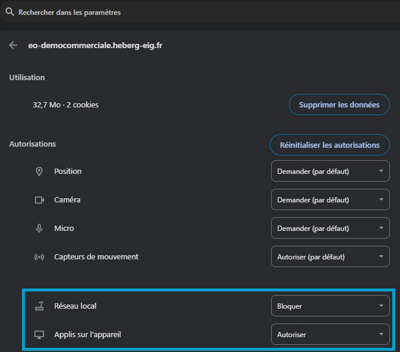
Task: Click the Capteurs de mouvement sensor icon
Action: click(40, 257)
